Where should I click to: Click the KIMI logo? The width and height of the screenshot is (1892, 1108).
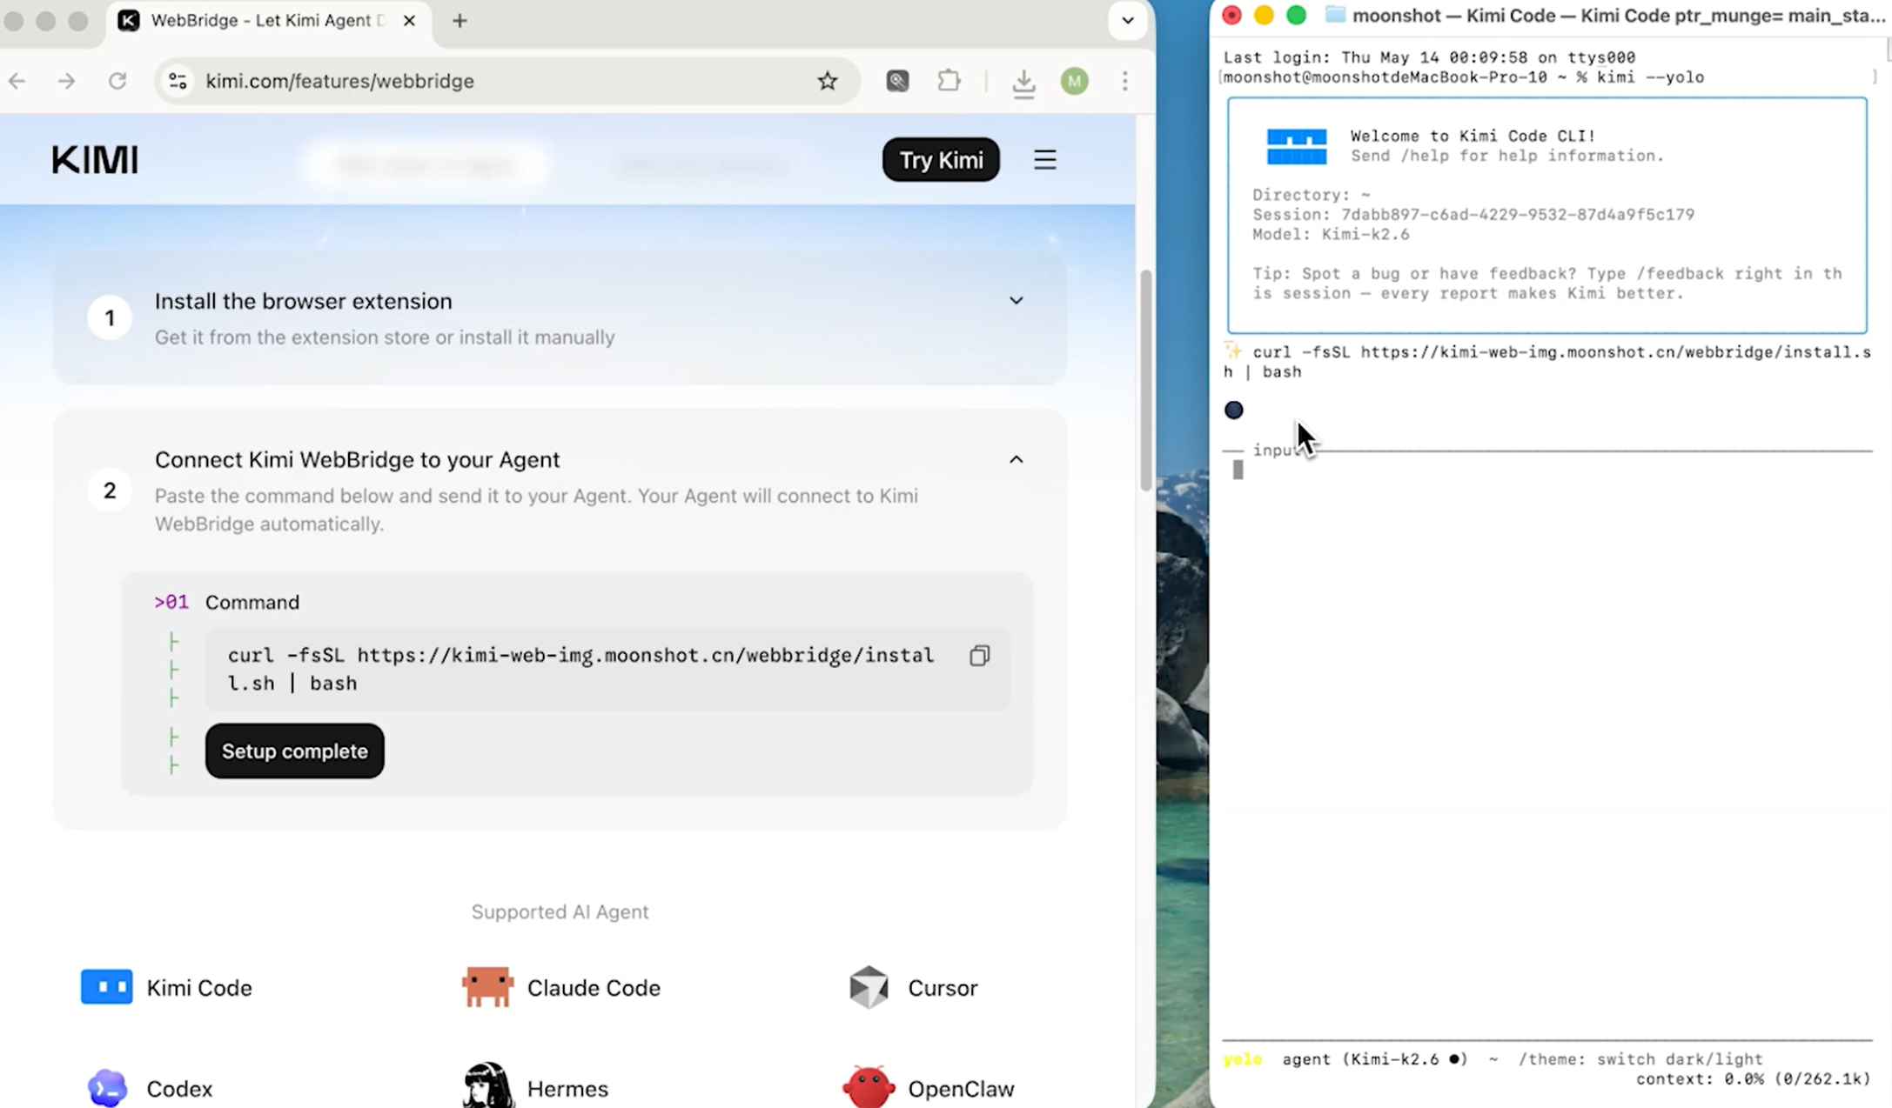click(x=95, y=160)
